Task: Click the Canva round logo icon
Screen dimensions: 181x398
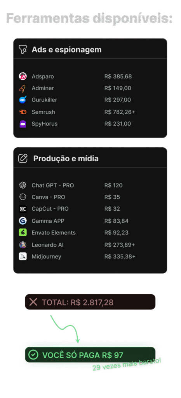Action: (x=23, y=197)
